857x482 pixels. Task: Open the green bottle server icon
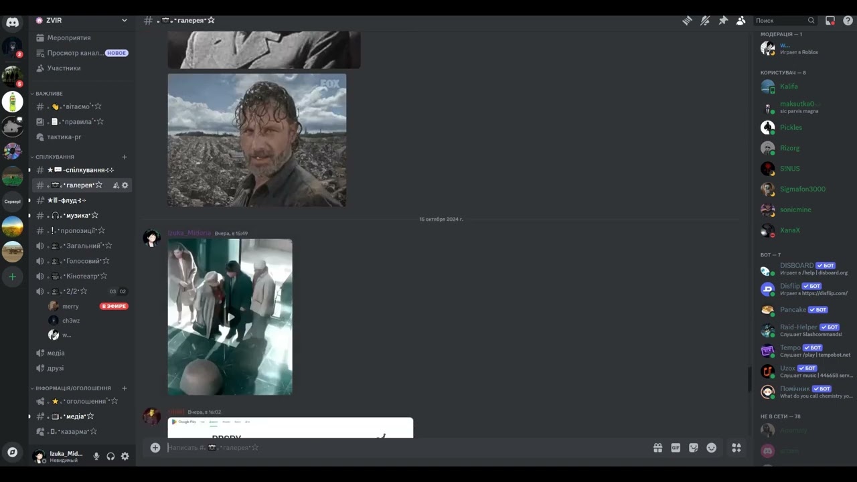(x=12, y=102)
